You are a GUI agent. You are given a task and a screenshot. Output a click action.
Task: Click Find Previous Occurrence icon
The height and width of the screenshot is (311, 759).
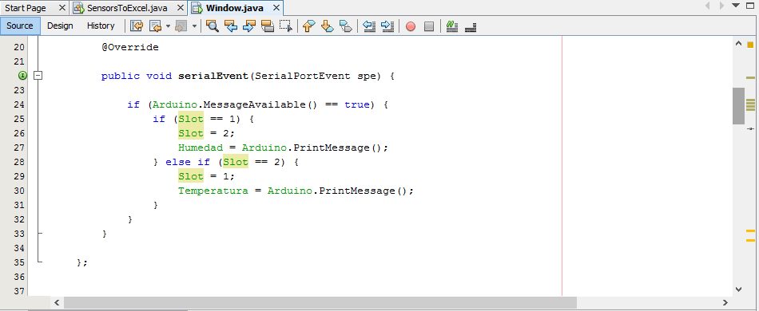click(231, 26)
